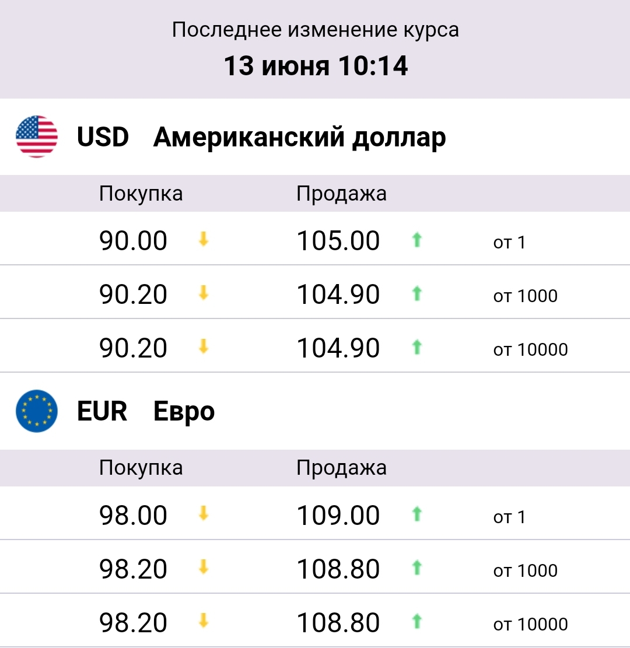Select the USD Американский доллар heading
The height and width of the screenshot is (648, 630).
pos(261,137)
